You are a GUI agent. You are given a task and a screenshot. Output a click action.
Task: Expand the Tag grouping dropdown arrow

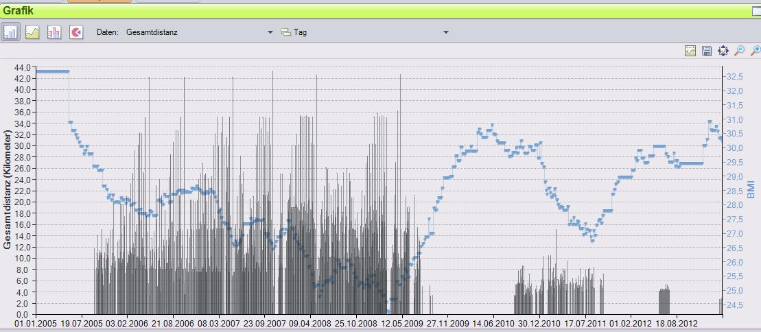(x=445, y=32)
